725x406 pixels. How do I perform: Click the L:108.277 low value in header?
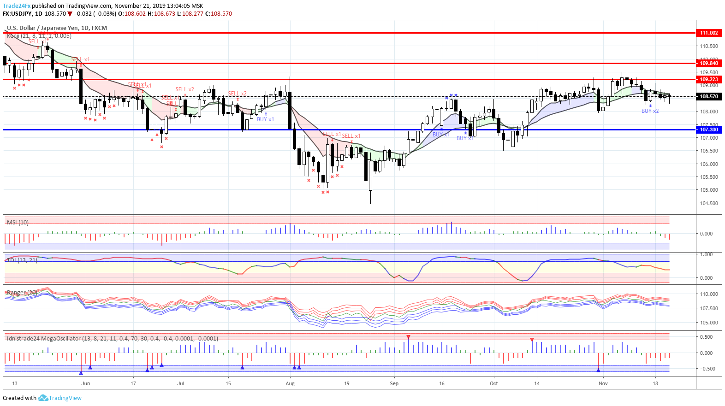click(190, 14)
